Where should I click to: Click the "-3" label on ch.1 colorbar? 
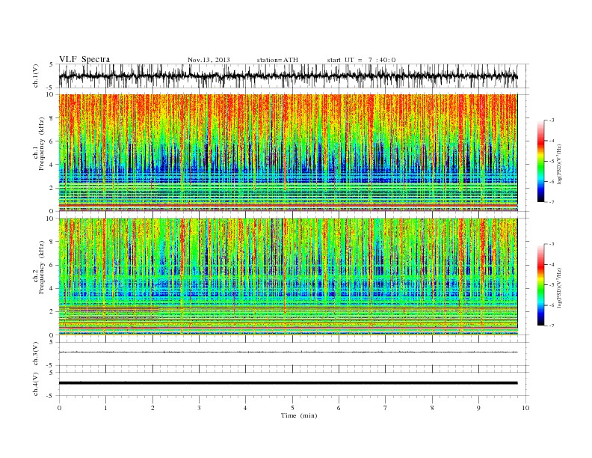[x=552, y=120]
